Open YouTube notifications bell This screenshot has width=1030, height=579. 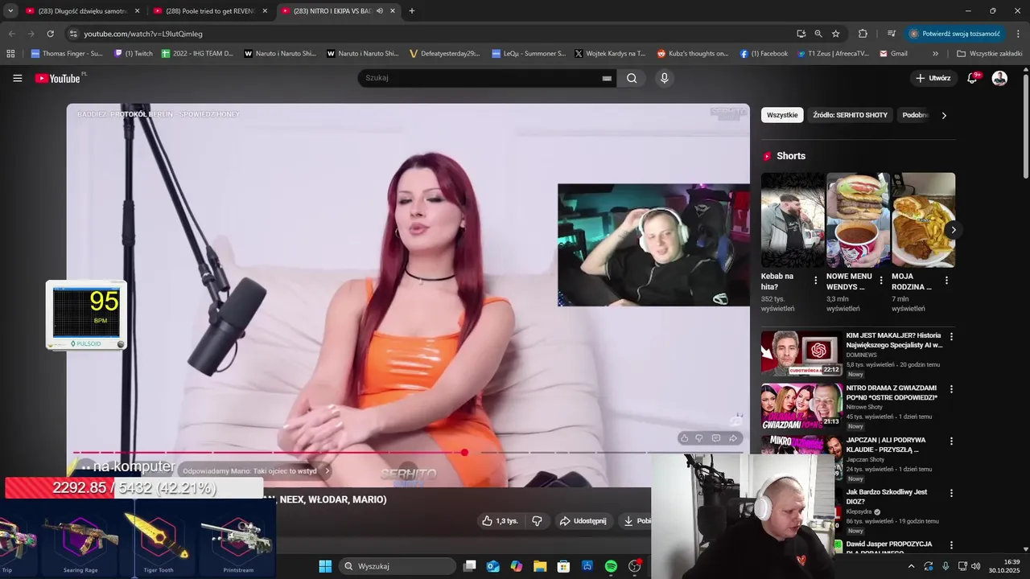[972, 78]
